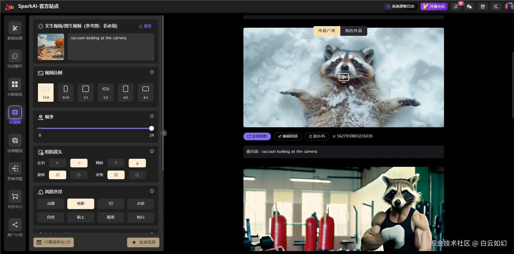Click 开通会员 membership button
Image resolution: width=514 pixels, height=254 pixels.
pyautogui.click(x=434, y=6)
